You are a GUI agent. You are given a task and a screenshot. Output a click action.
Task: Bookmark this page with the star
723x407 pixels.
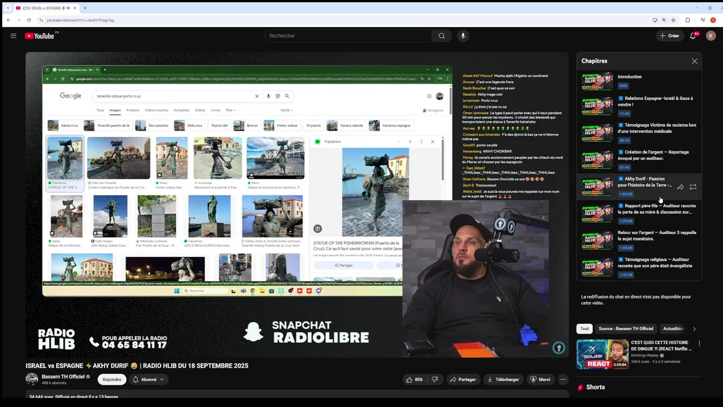(673, 20)
